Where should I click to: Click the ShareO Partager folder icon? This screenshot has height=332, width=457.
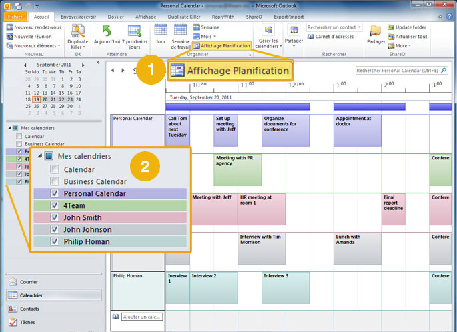(x=376, y=35)
